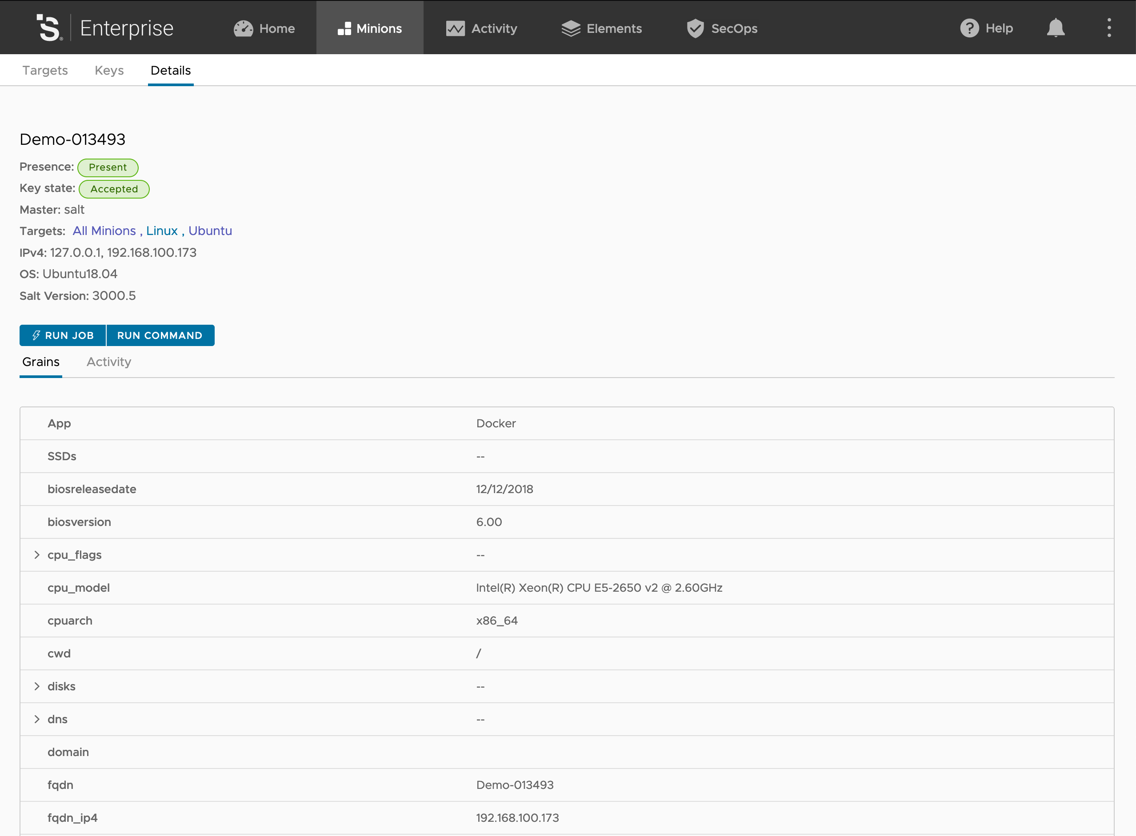Click the Intel(R) Xeon(R) CPU value
Image resolution: width=1136 pixels, height=836 pixels.
pyautogui.click(x=600, y=588)
